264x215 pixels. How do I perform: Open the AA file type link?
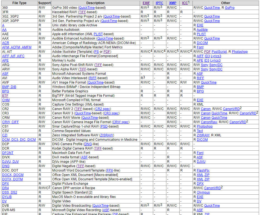point(4,30)
